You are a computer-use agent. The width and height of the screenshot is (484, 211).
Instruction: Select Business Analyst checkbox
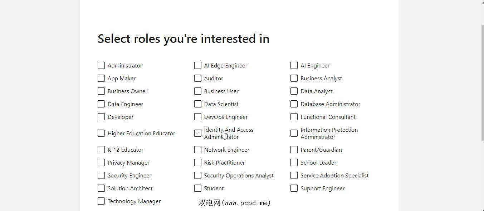click(294, 78)
